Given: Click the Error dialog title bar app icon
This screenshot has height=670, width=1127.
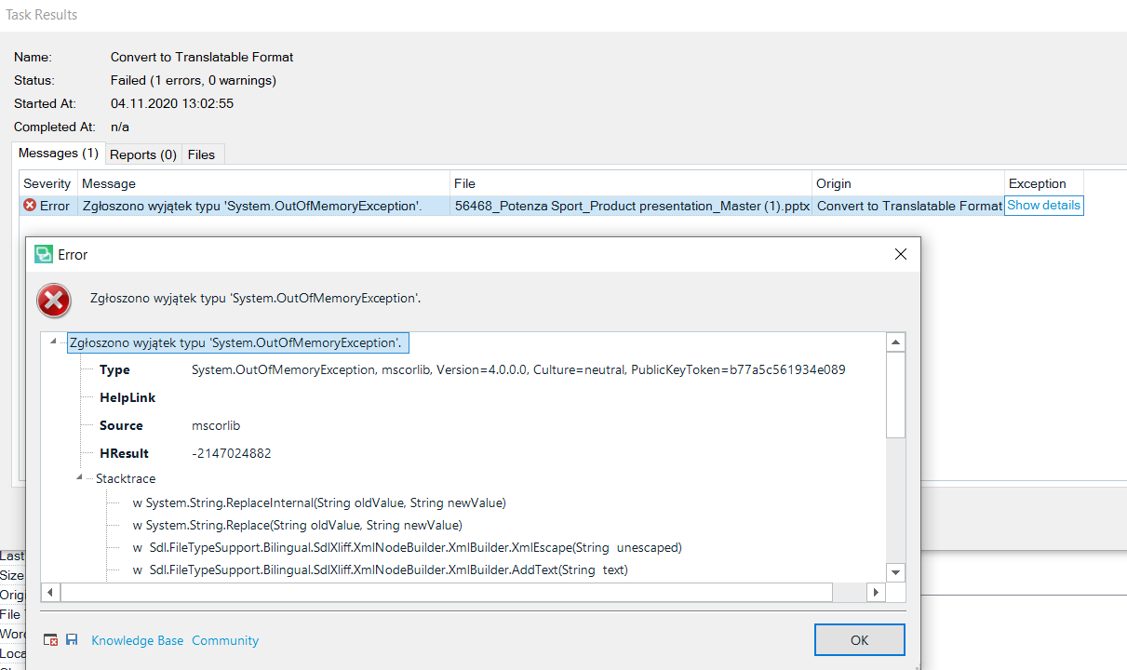Looking at the screenshot, I should [43, 254].
